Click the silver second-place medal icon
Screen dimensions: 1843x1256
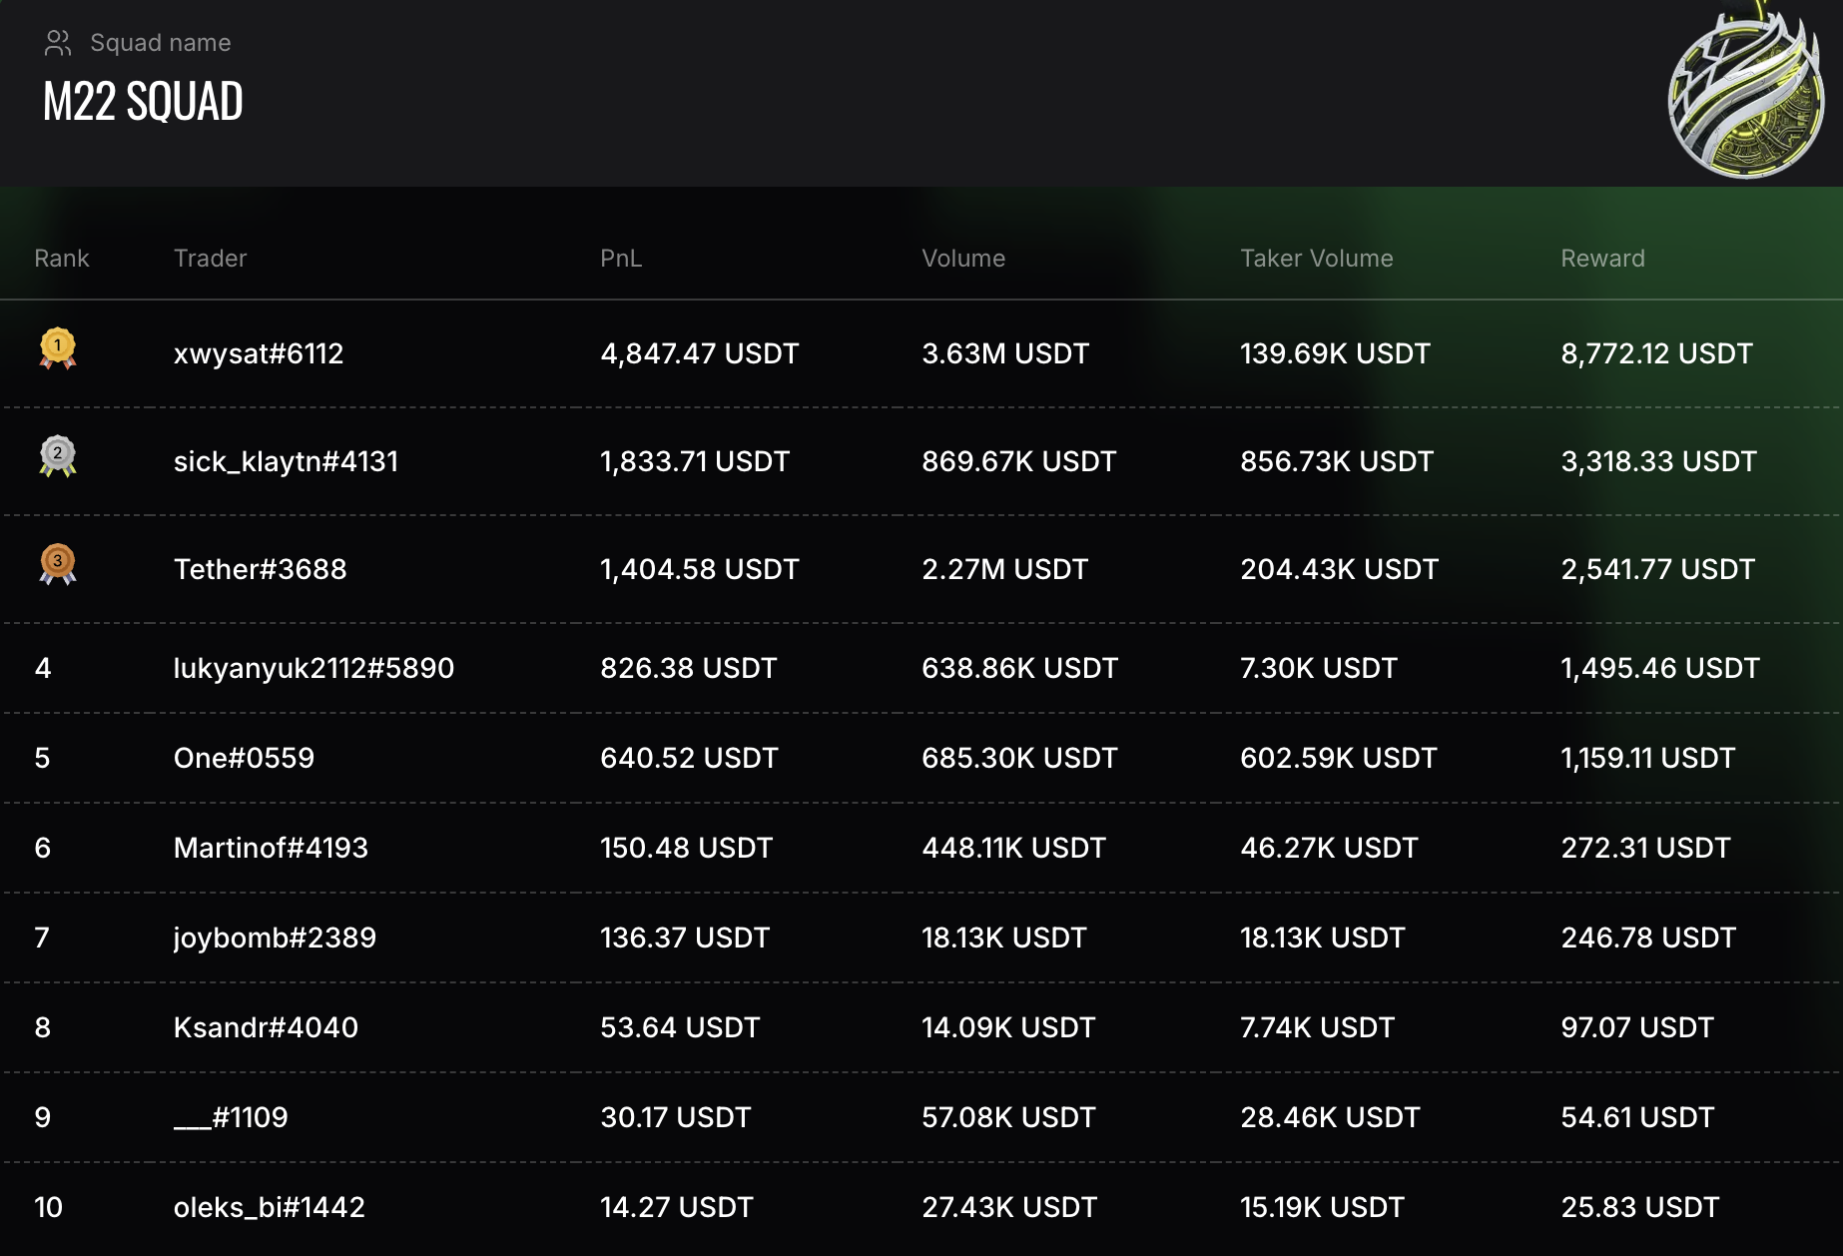pos(58,456)
